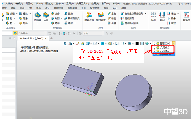Click the light blue color swatch in view toolbar

coord(142,43)
